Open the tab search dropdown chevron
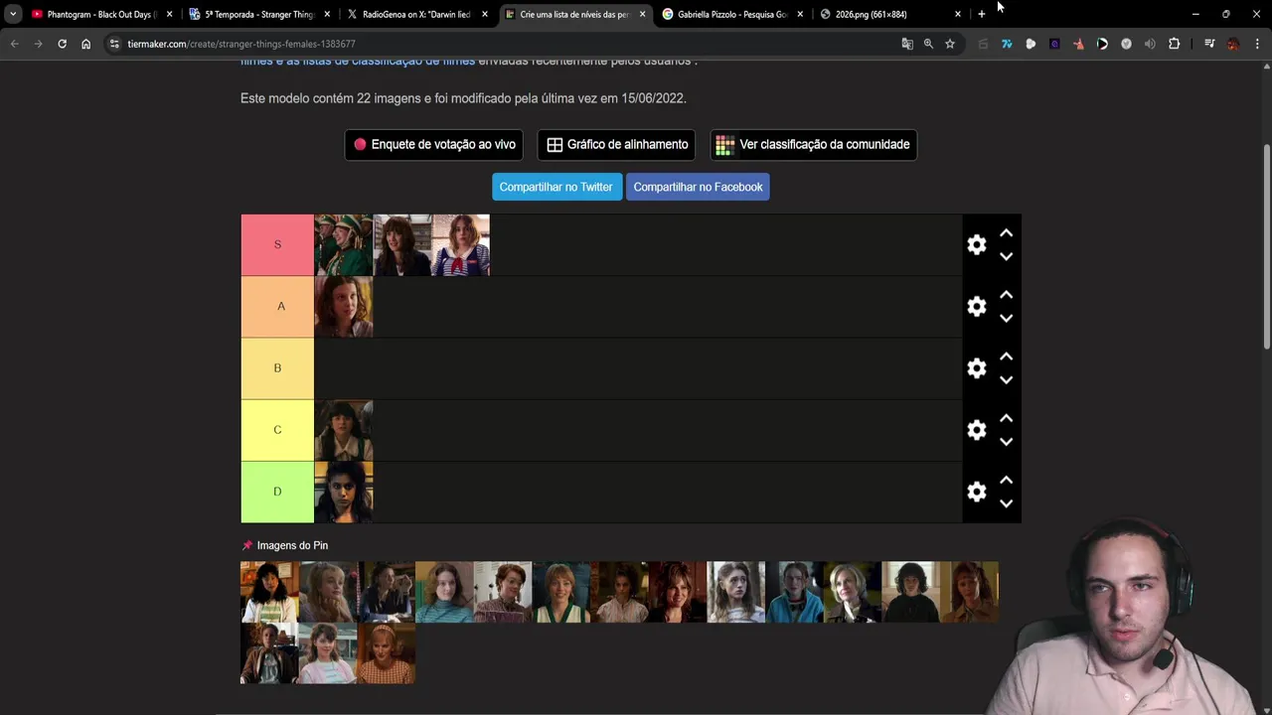This screenshot has height=715, width=1272. (x=13, y=14)
